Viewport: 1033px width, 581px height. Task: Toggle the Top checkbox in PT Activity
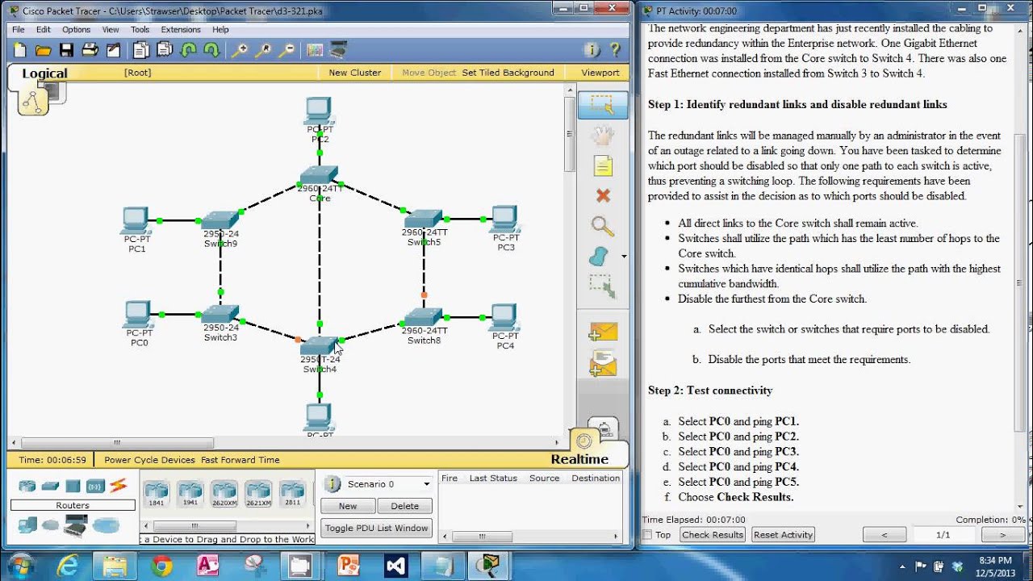click(x=647, y=535)
